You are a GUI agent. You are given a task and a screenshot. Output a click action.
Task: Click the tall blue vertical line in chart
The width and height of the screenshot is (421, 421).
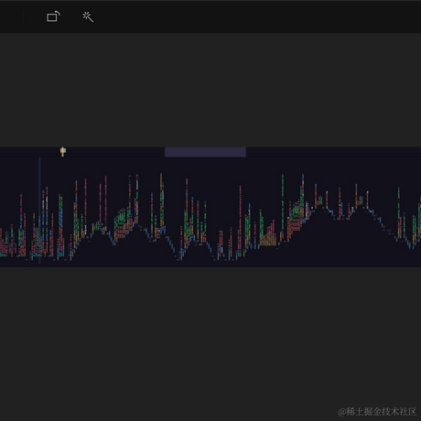(39, 210)
